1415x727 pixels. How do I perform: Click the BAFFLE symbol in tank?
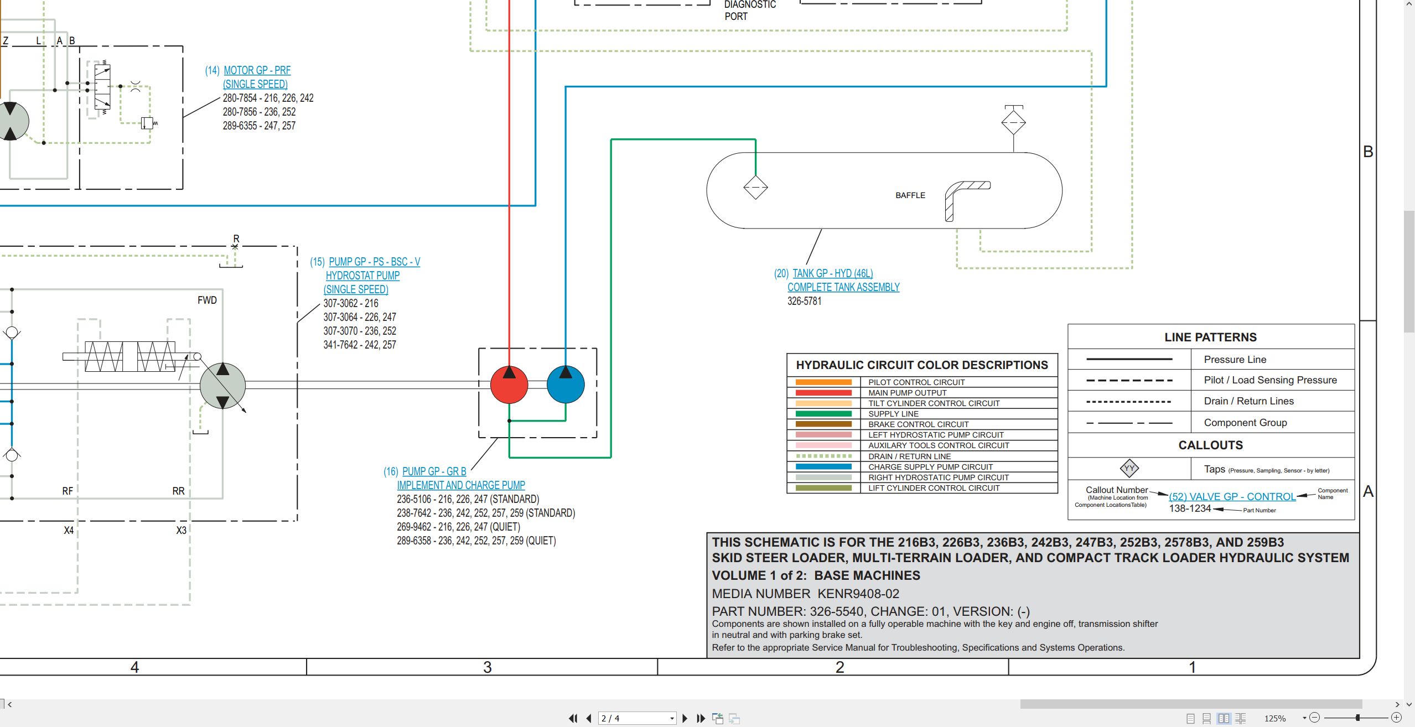click(x=967, y=201)
